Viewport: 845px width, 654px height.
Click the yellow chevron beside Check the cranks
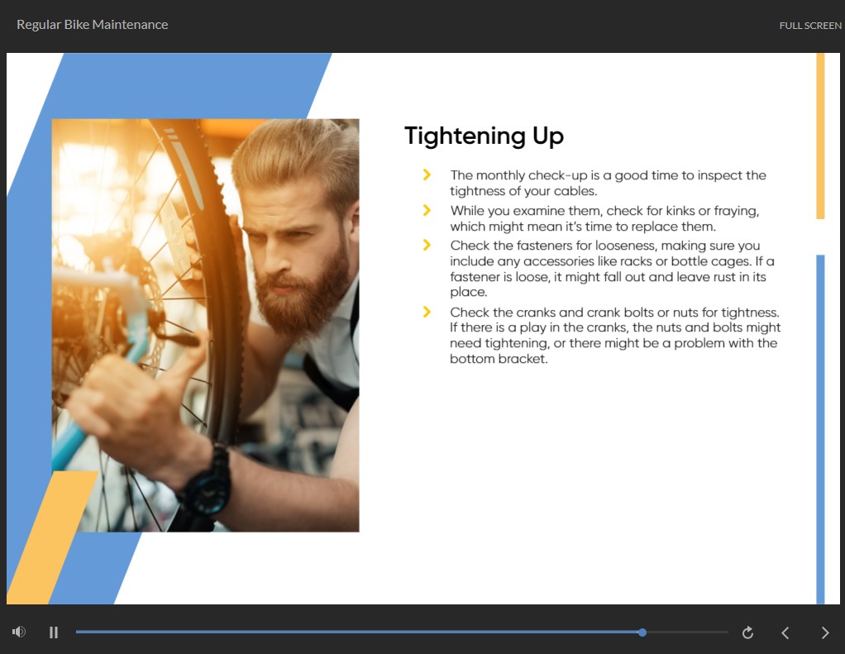pyautogui.click(x=427, y=312)
